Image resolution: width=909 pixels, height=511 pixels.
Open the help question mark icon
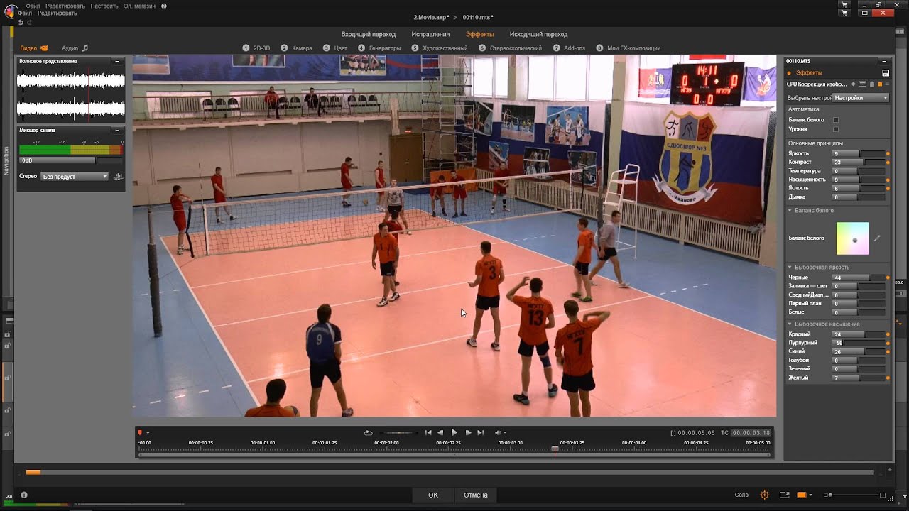164,6
